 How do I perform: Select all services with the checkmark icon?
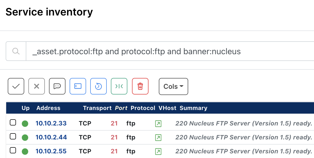pos(16,86)
